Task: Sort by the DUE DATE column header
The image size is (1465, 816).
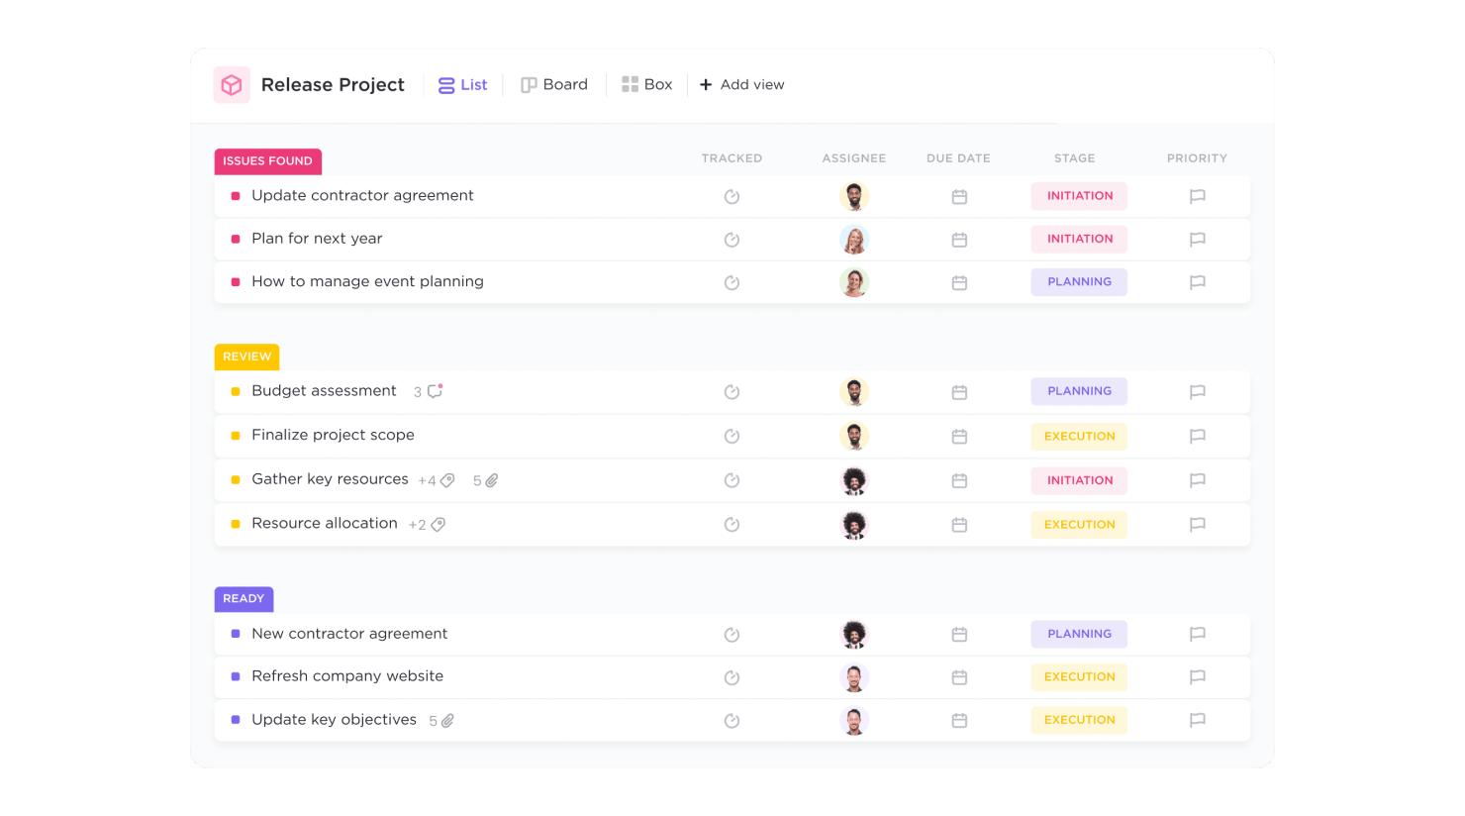Action: point(958,158)
